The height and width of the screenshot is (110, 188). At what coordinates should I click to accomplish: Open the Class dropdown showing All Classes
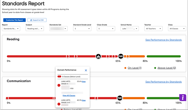pyautogui.click(x=177, y=29)
